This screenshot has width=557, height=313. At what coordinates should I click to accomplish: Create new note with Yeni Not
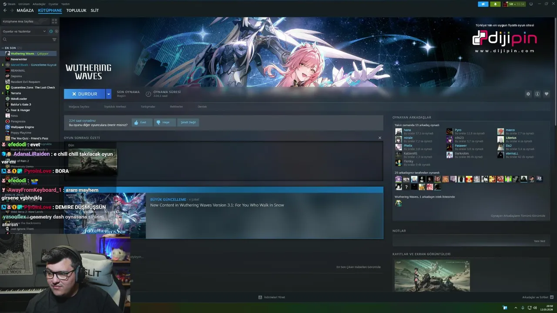tap(539, 241)
